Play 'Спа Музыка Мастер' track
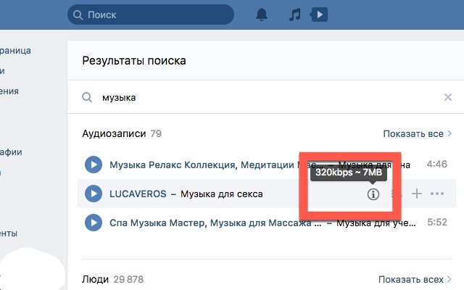Screen dimensions: 464x290 [94, 223]
